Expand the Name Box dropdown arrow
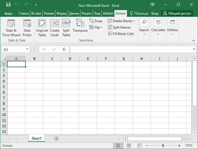This screenshot has width=198, height=149. coord(28,49)
